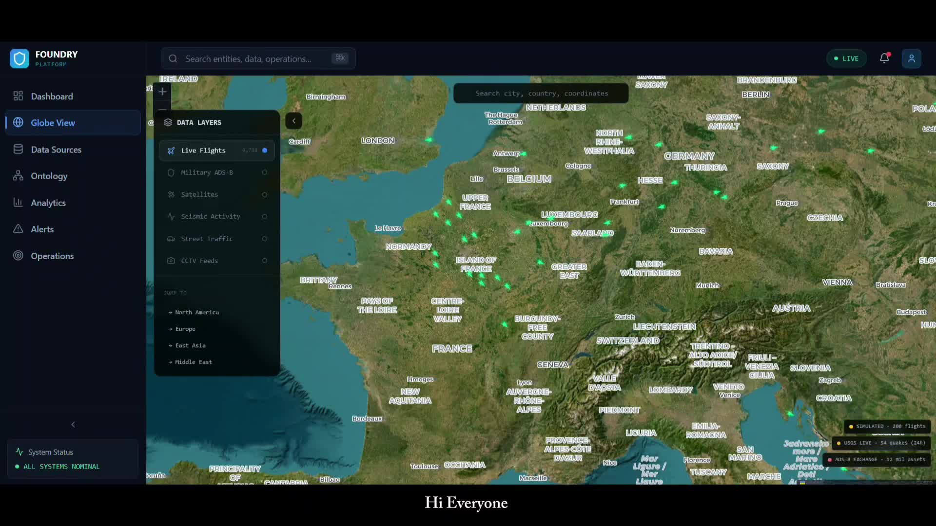Click the Alerts warning triangle icon

pos(18,229)
